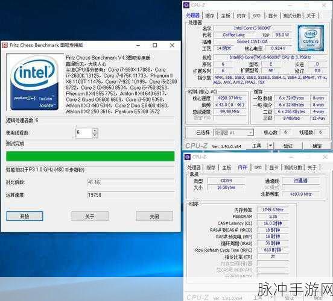Click the 双通道 channel value
Image resolution: width=333 pixels, height=301 pixels.
(300, 181)
